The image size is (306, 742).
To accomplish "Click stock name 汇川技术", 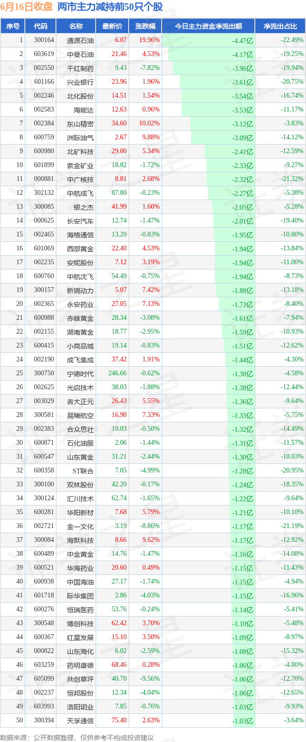I will coord(80,499).
